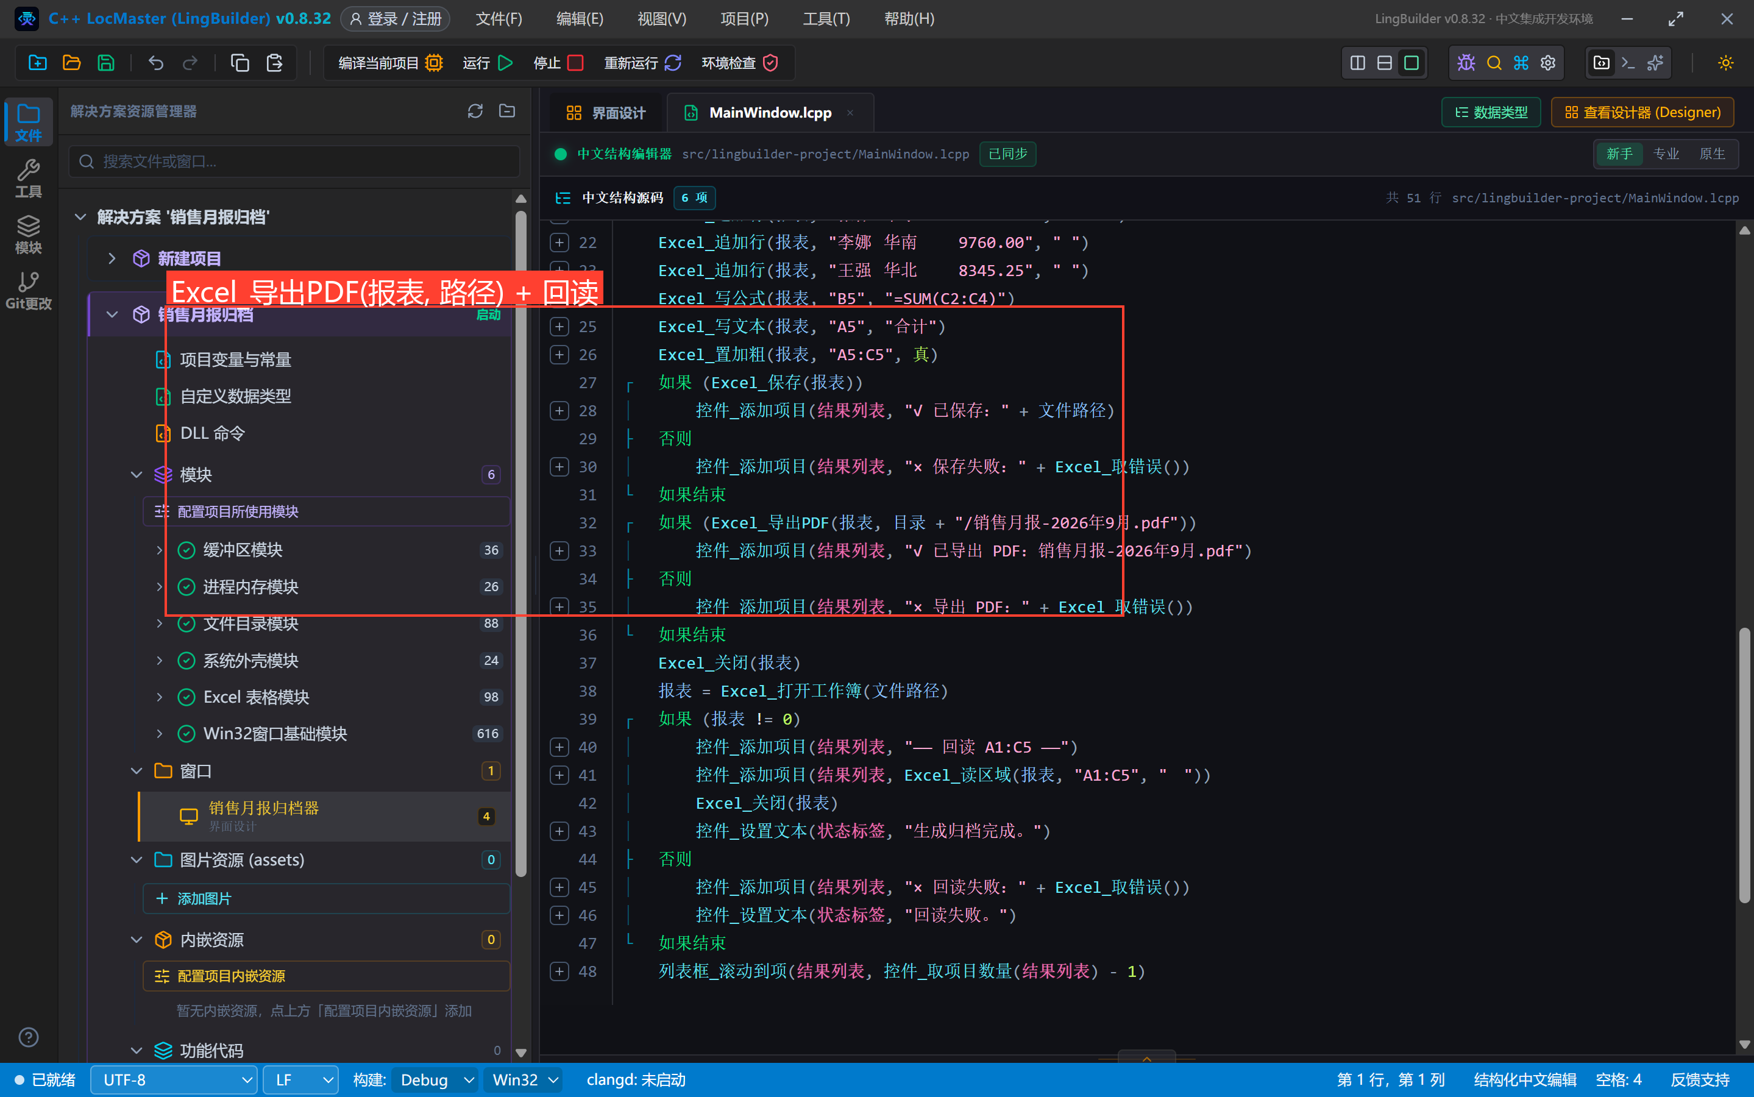Open the UTF-8 encoding dropdown
1754x1097 pixels.
(x=174, y=1081)
